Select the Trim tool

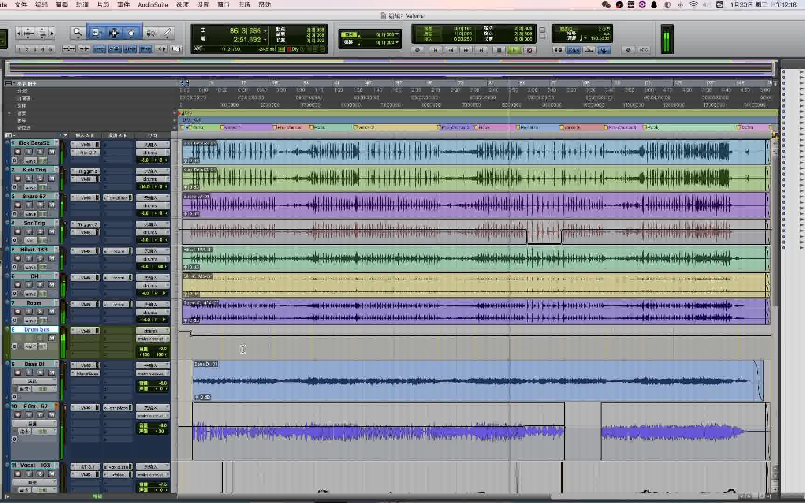coord(97,33)
